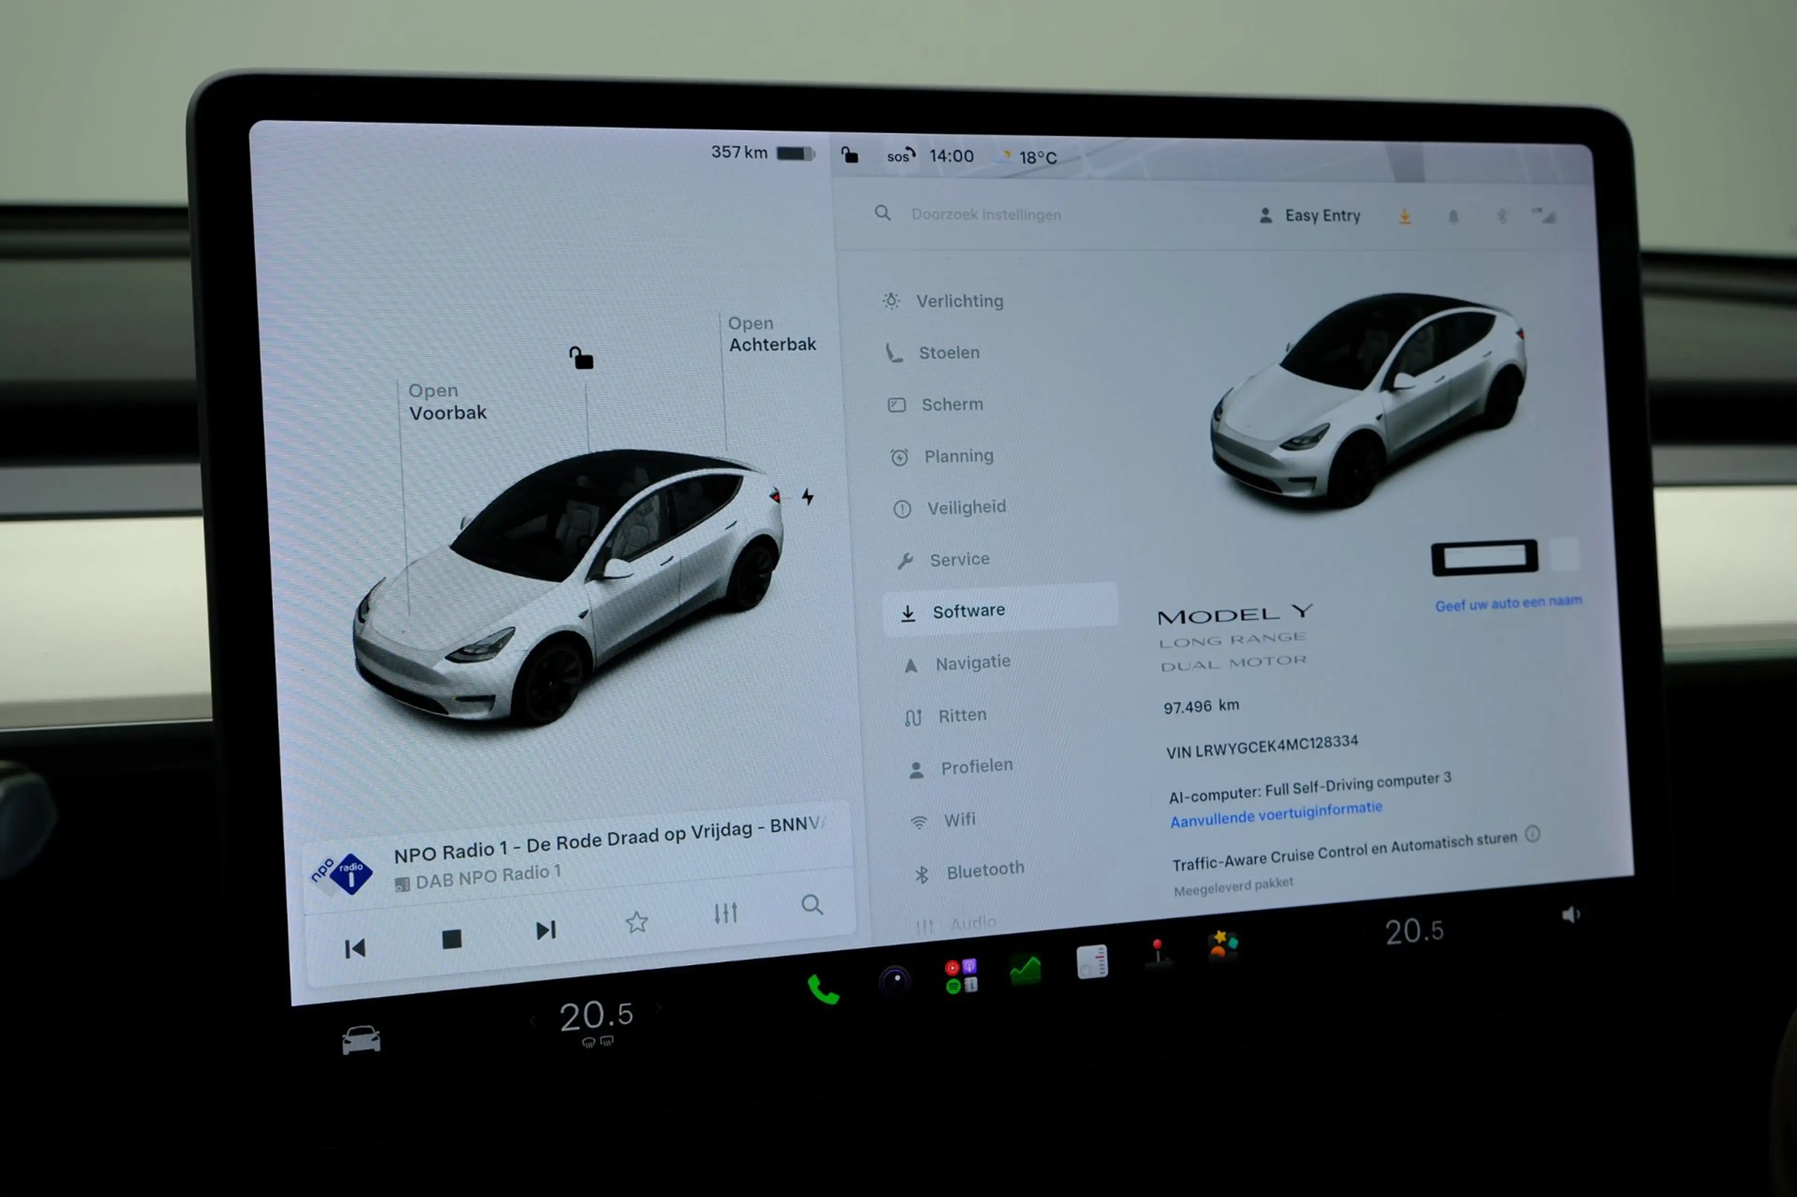Open the Scherm settings menu
The width and height of the screenshot is (1797, 1197).
pyautogui.click(x=935, y=405)
